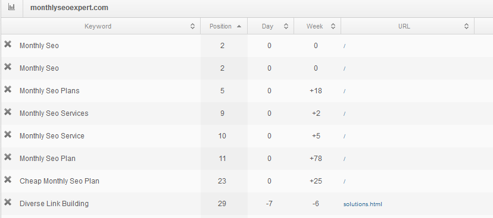Remove the Monthly Seo Service keyword
Screen dimensions: 493x218
8,135
